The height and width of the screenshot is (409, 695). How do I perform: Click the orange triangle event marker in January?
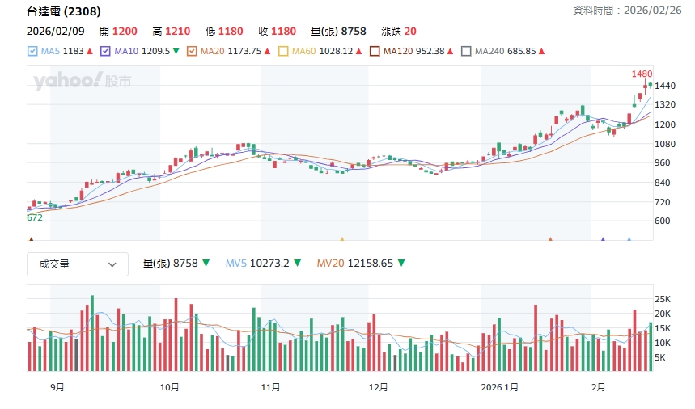coord(550,239)
